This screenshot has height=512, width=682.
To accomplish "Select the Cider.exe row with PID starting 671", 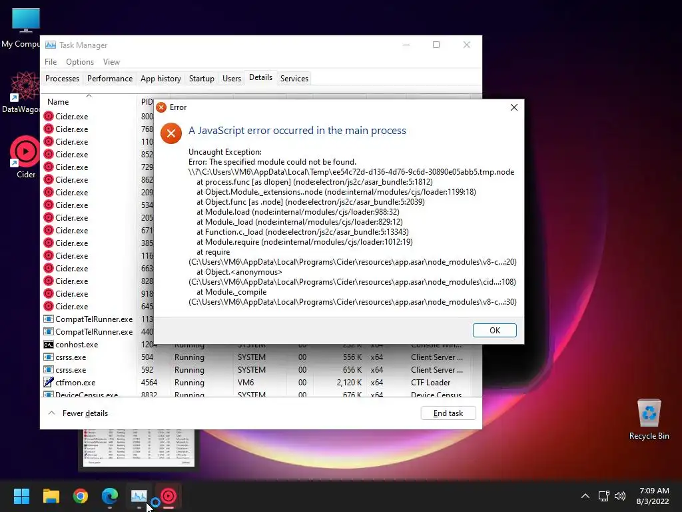I will click(x=99, y=230).
